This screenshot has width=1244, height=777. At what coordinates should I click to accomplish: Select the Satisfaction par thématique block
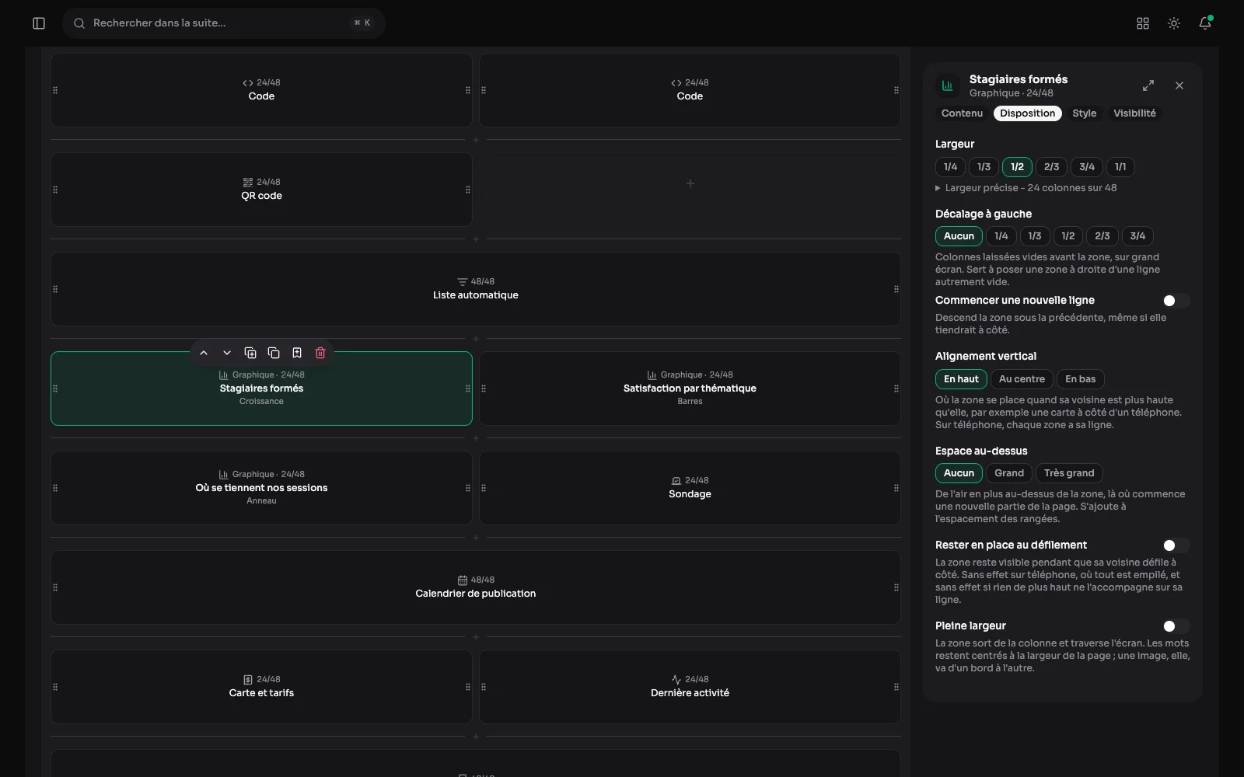click(690, 388)
